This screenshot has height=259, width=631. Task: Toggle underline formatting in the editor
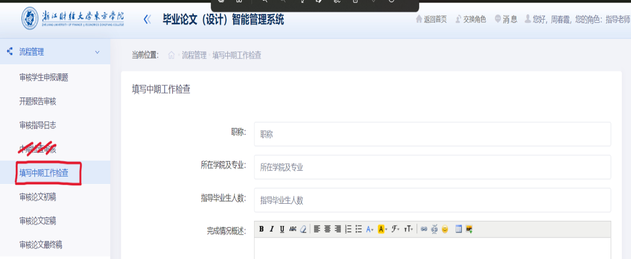tap(282, 229)
